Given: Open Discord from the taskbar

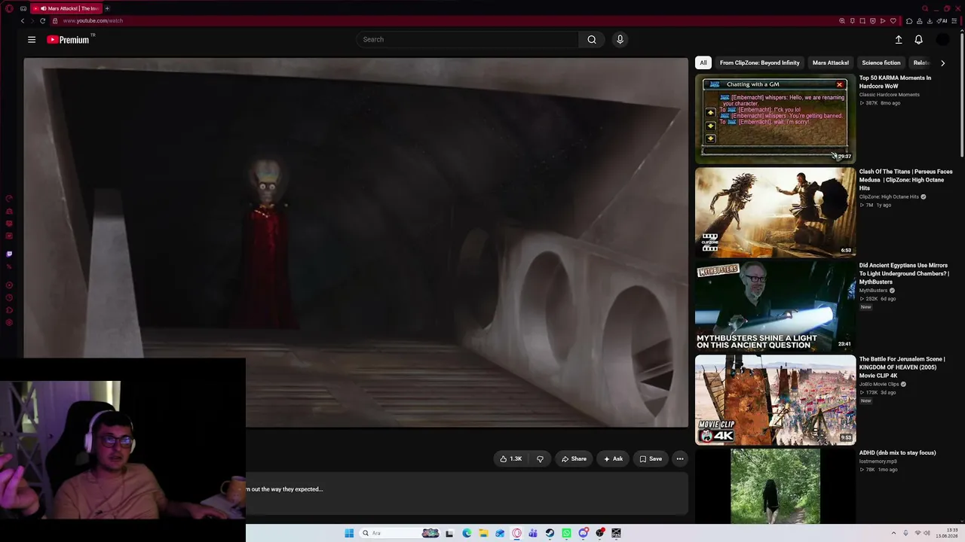Looking at the screenshot, I should point(583,533).
